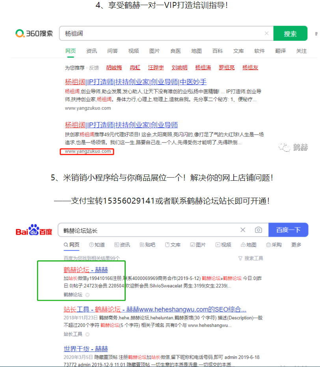Click the Baidu logo
Screen dimensions: 320x367
pos(34,230)
